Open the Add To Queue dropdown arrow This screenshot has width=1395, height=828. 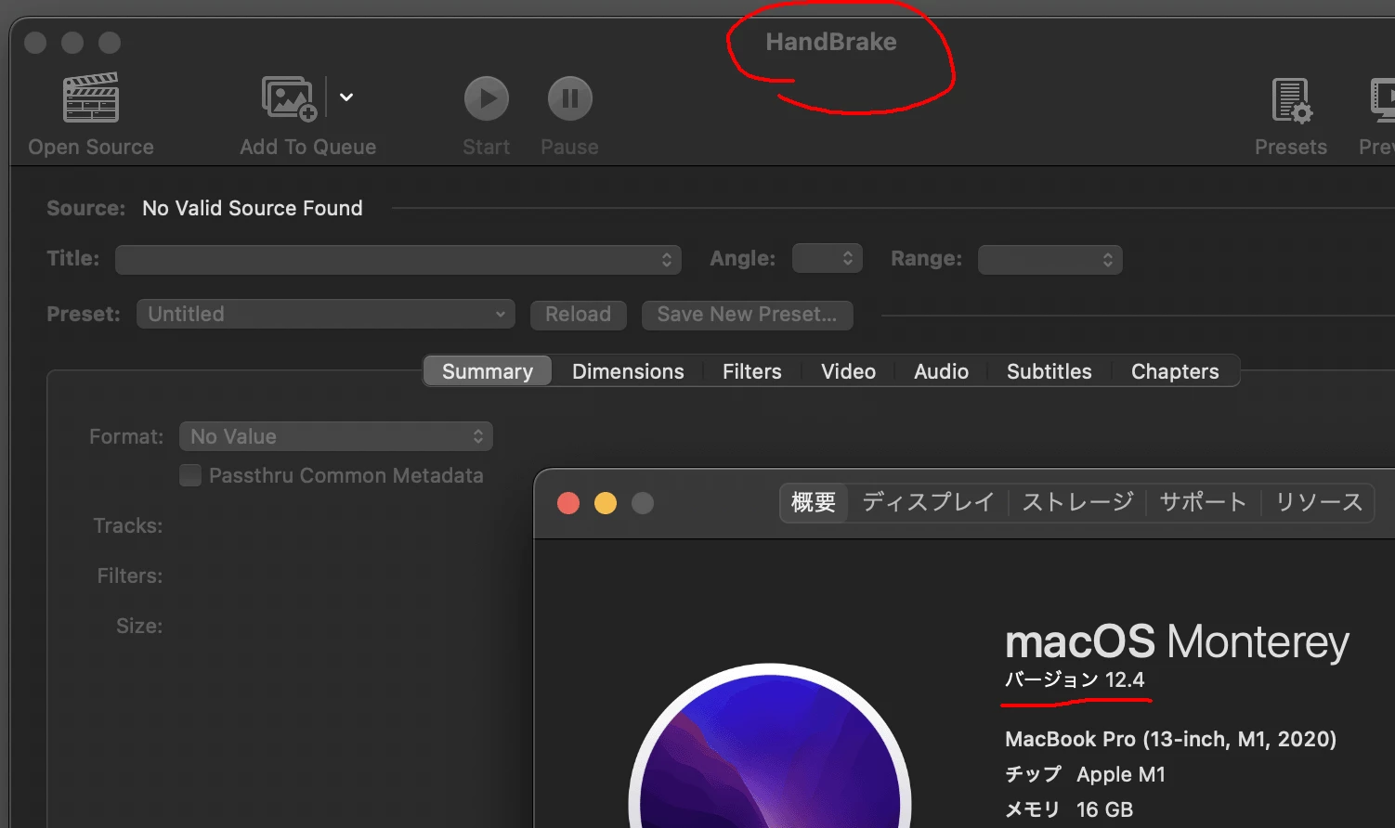click(346, 97)
